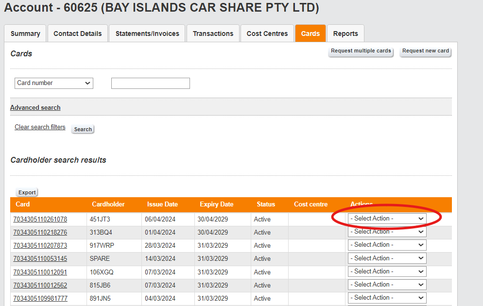This screenshot has width=483, height=306.
Task: Open the Cost Centres tab
Action: coord(267,34)
